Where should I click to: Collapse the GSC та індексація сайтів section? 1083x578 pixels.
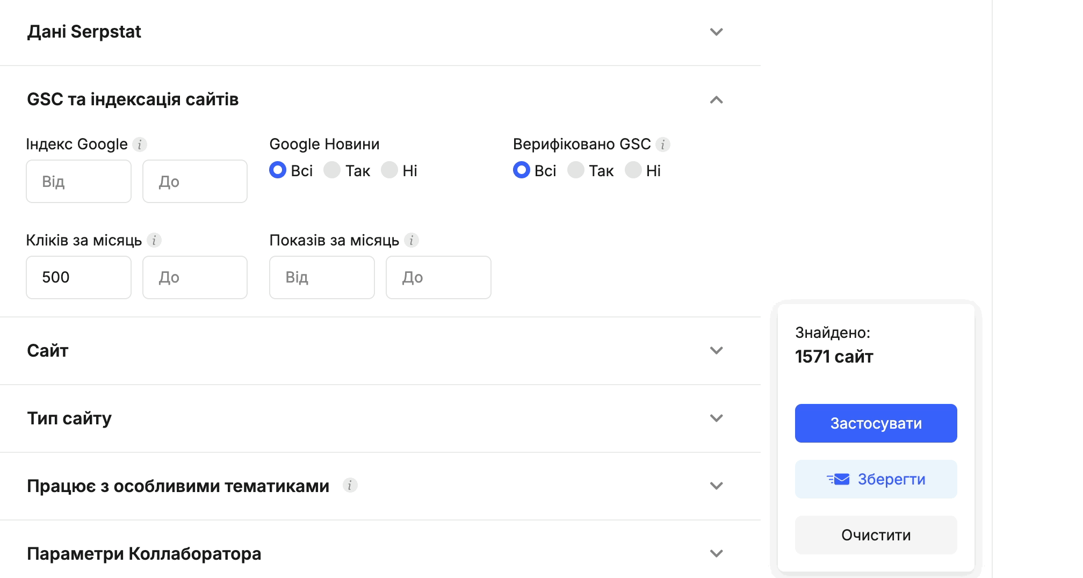pyautogui.click(x=716, y=100)
